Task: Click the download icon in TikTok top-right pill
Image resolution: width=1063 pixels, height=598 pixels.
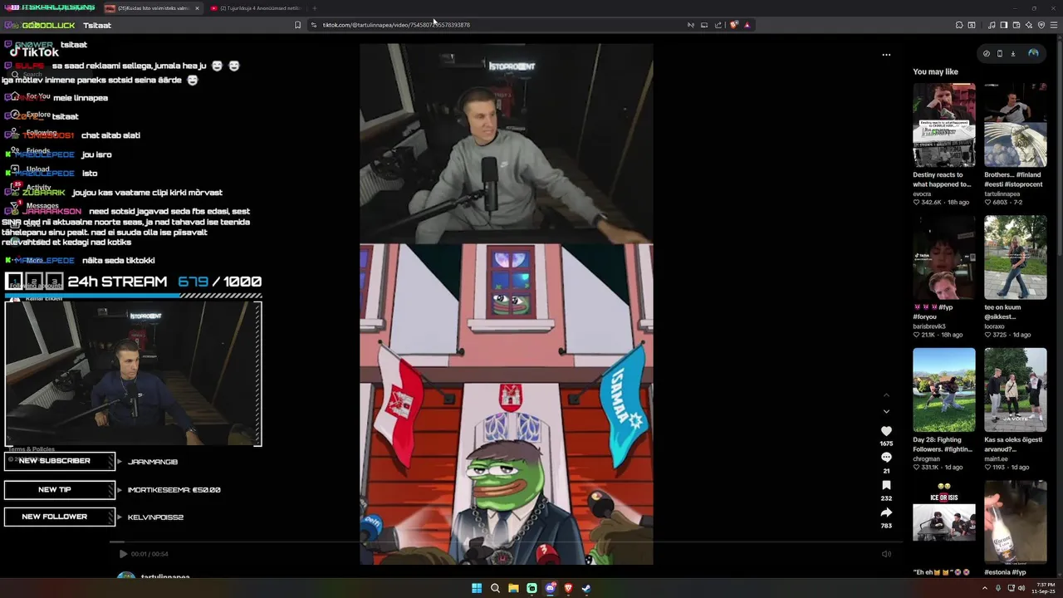Action: (1012, 53)
